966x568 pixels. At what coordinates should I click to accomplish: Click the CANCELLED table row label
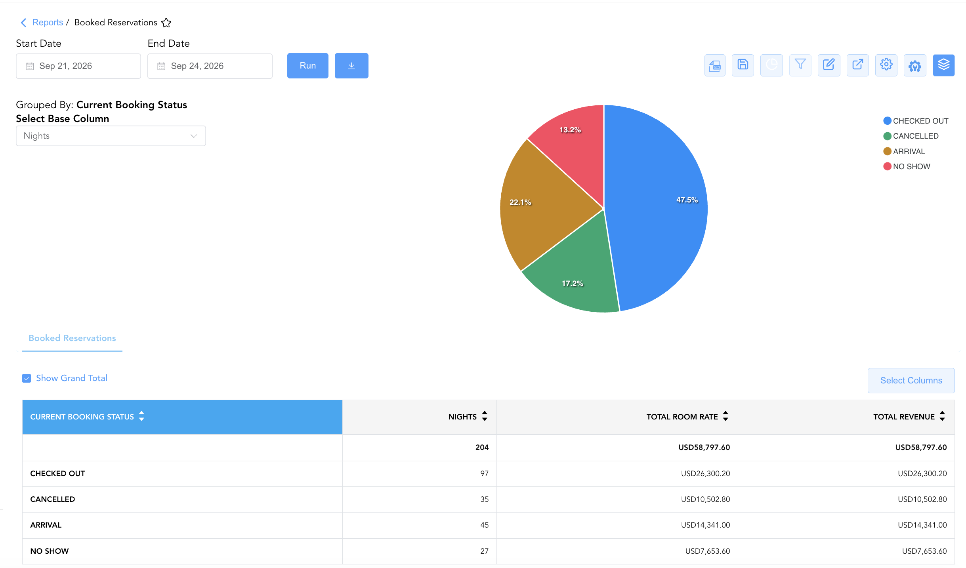tap(53, 499)
